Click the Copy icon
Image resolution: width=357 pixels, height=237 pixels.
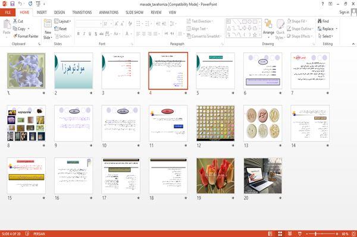tap(15, 29)
